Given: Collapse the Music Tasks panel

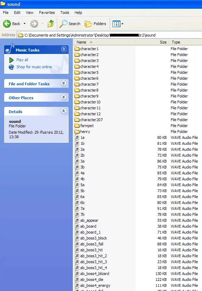Looking at the screenshot, I should 64,49.
